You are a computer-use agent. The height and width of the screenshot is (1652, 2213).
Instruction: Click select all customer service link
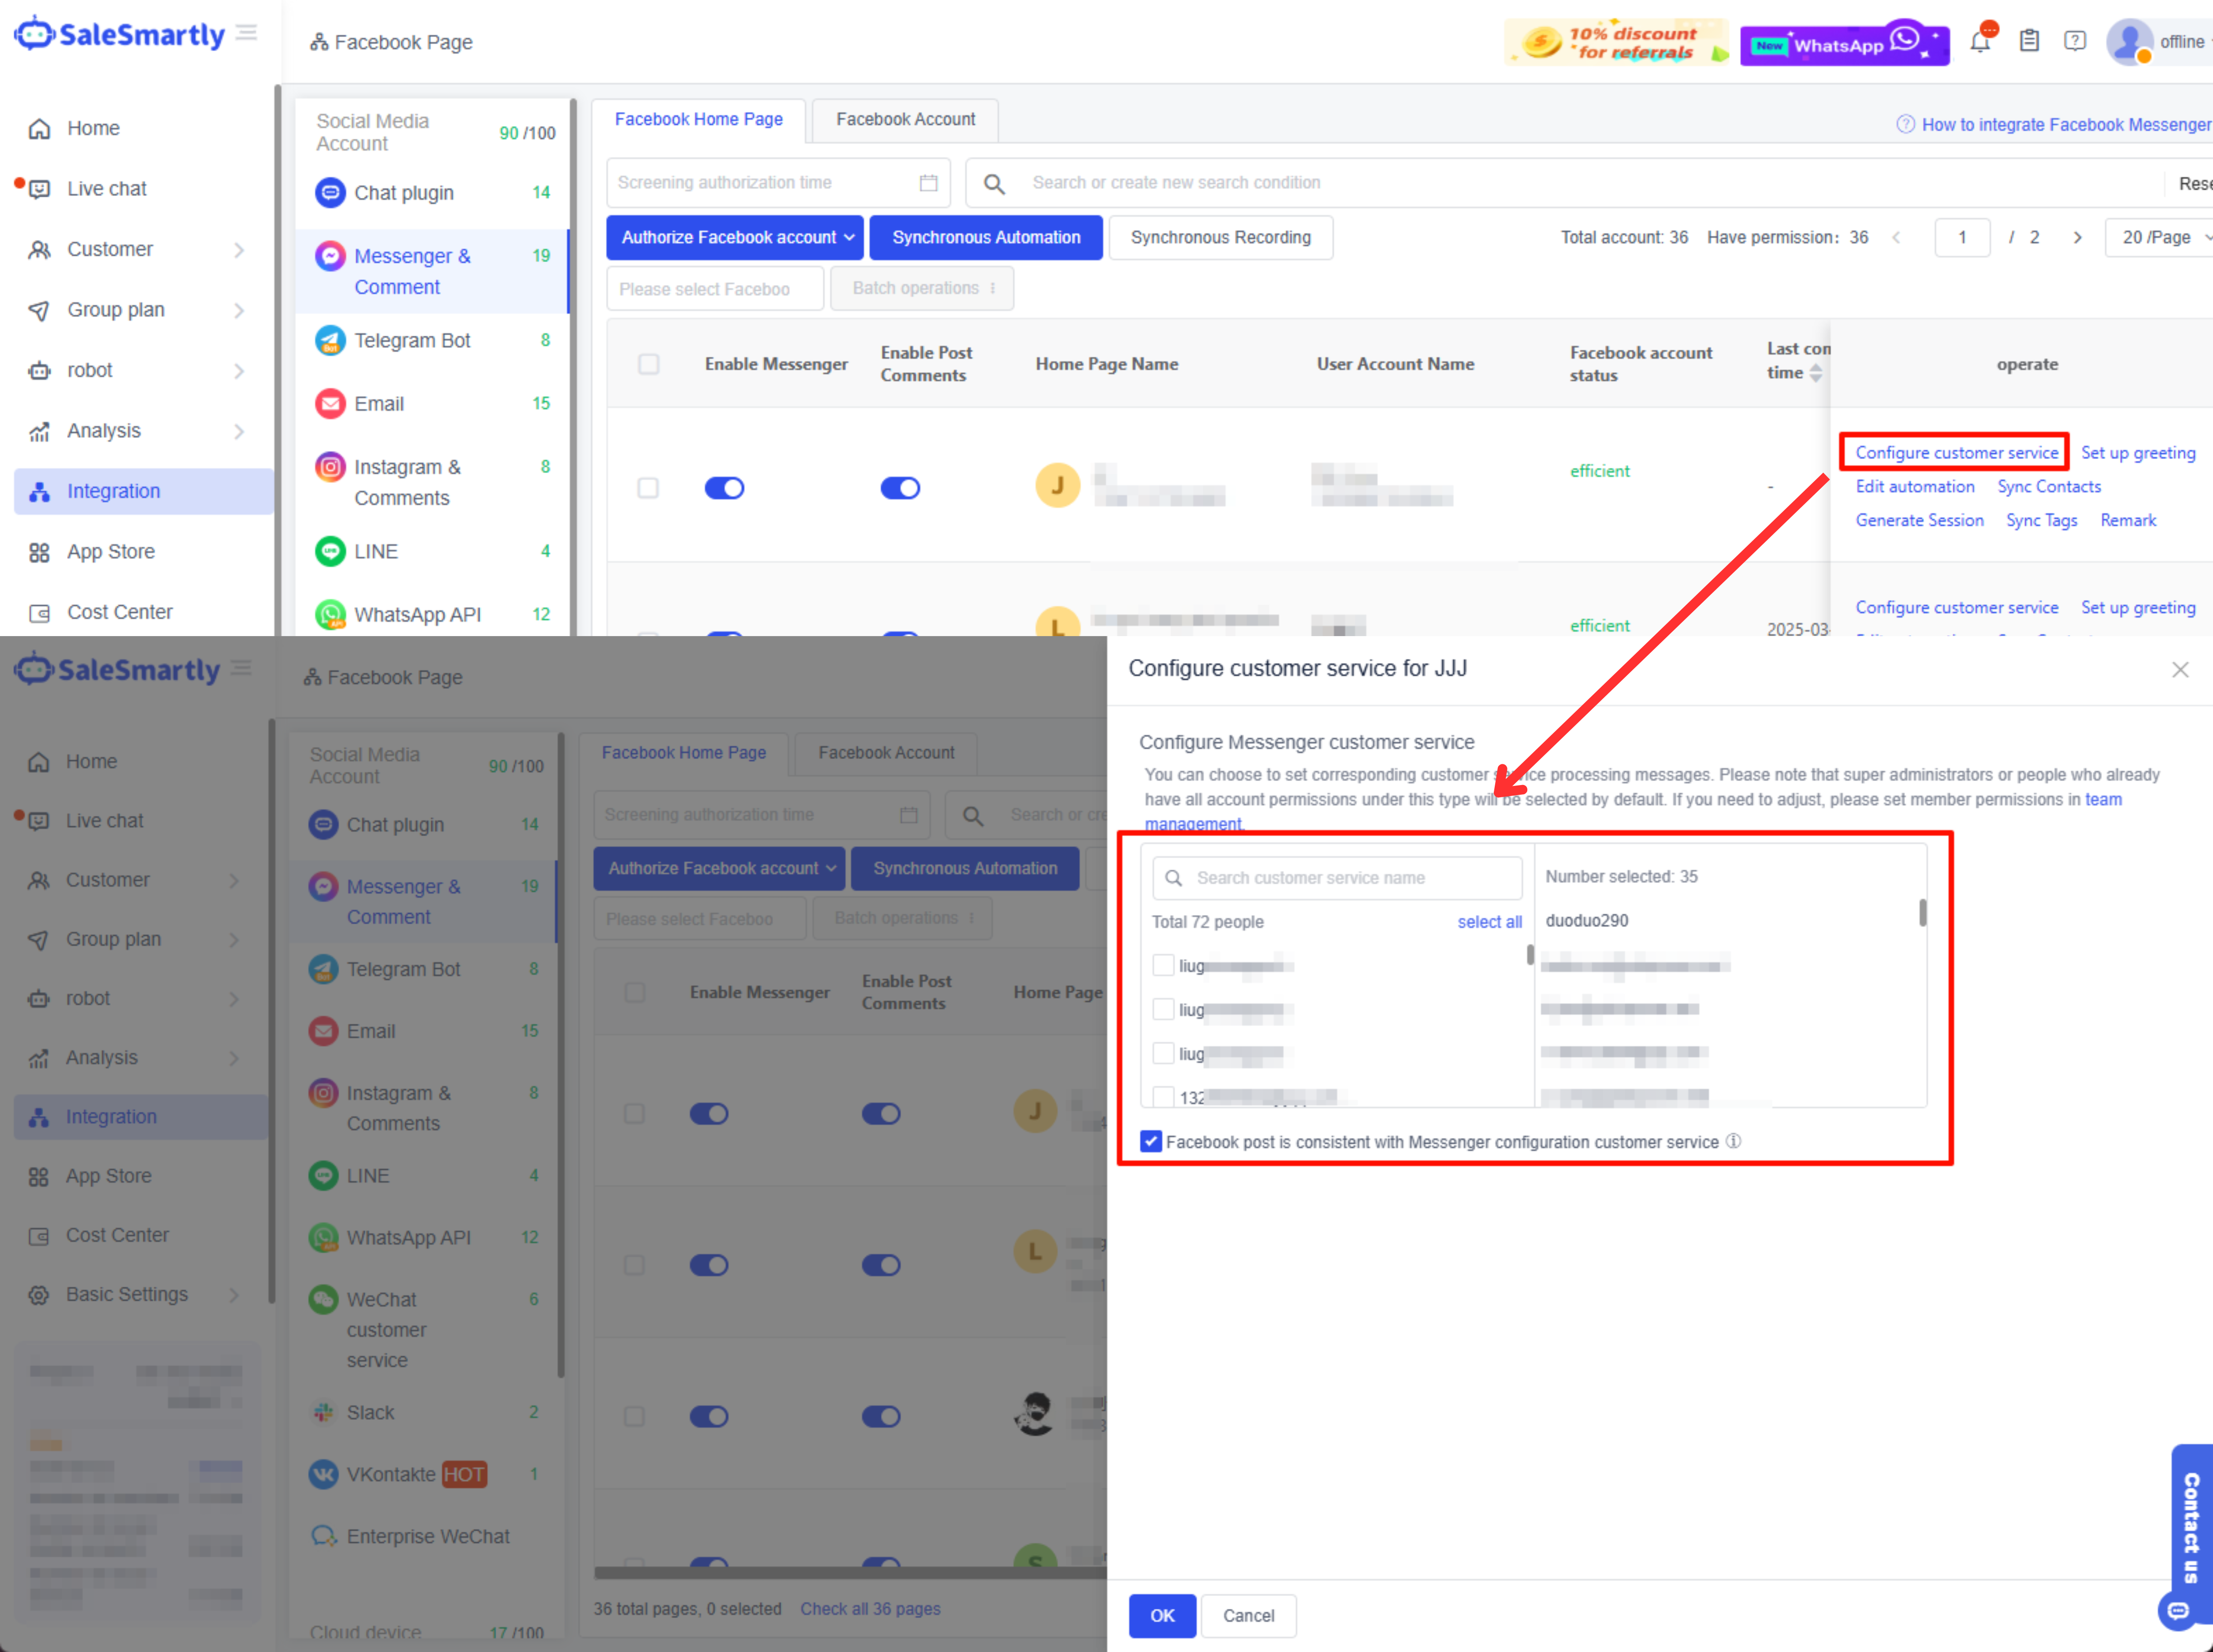[1489, 922]
